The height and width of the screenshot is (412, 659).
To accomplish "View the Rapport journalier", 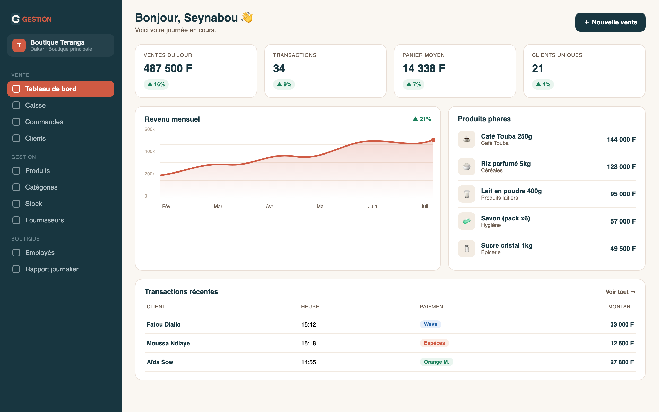I will coord(61,269).
